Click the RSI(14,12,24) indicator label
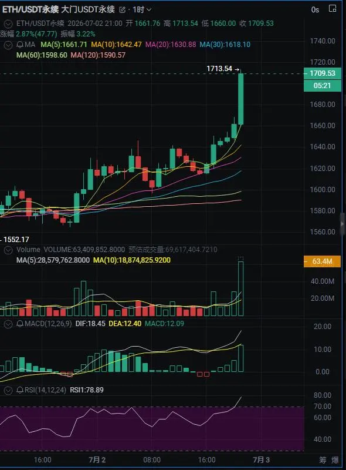 coord(45,390)
